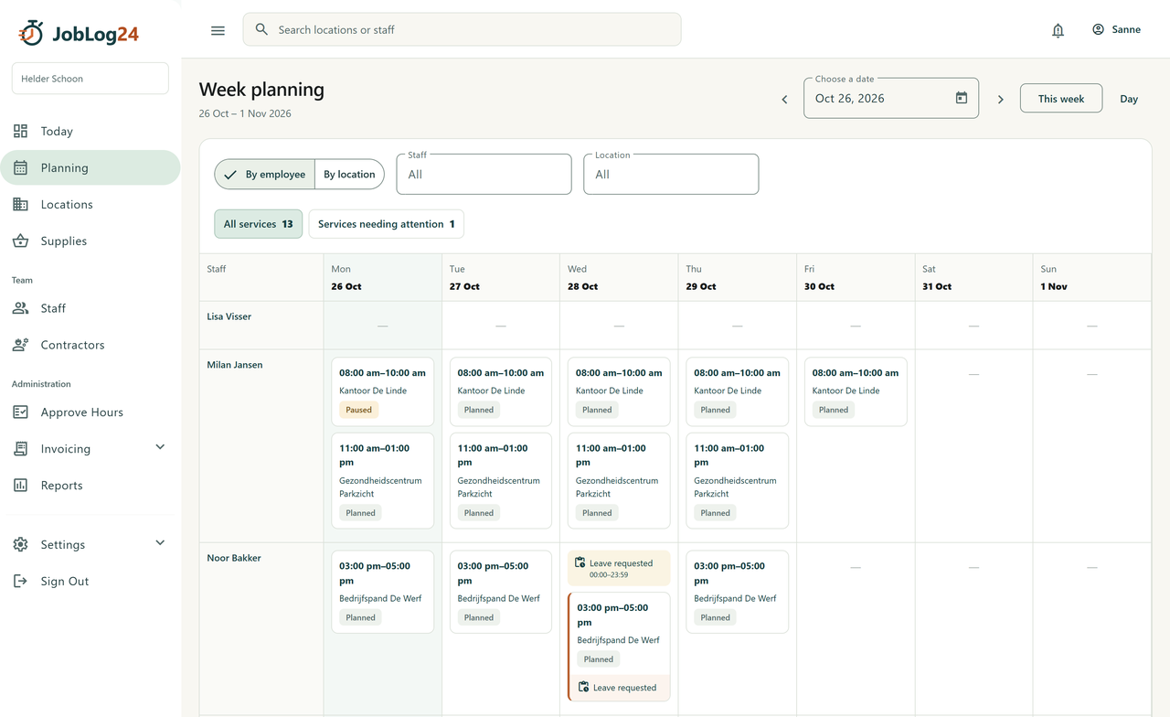Open the Helder Schoon company selector
This screenshot has width=1170, height=717.
[x=90, y=79]
